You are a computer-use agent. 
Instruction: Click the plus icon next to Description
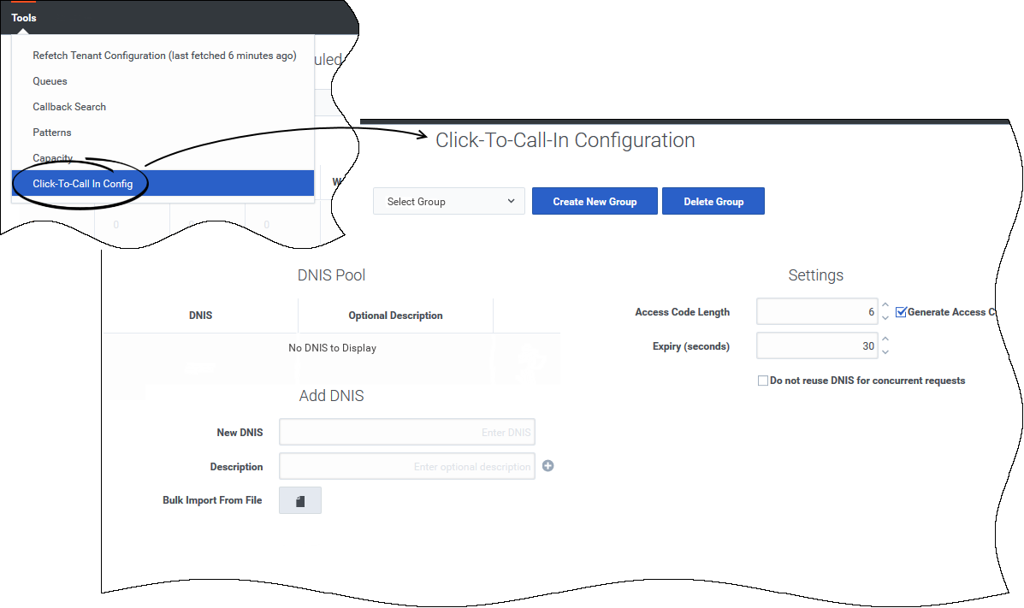[548, 466]
